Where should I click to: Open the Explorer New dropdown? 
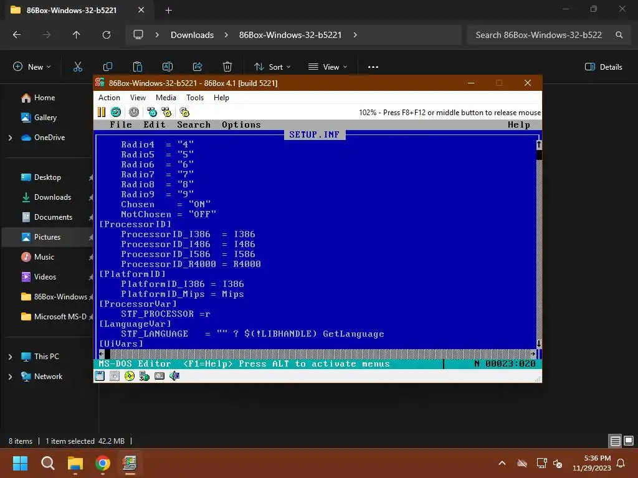click(32, 67)
